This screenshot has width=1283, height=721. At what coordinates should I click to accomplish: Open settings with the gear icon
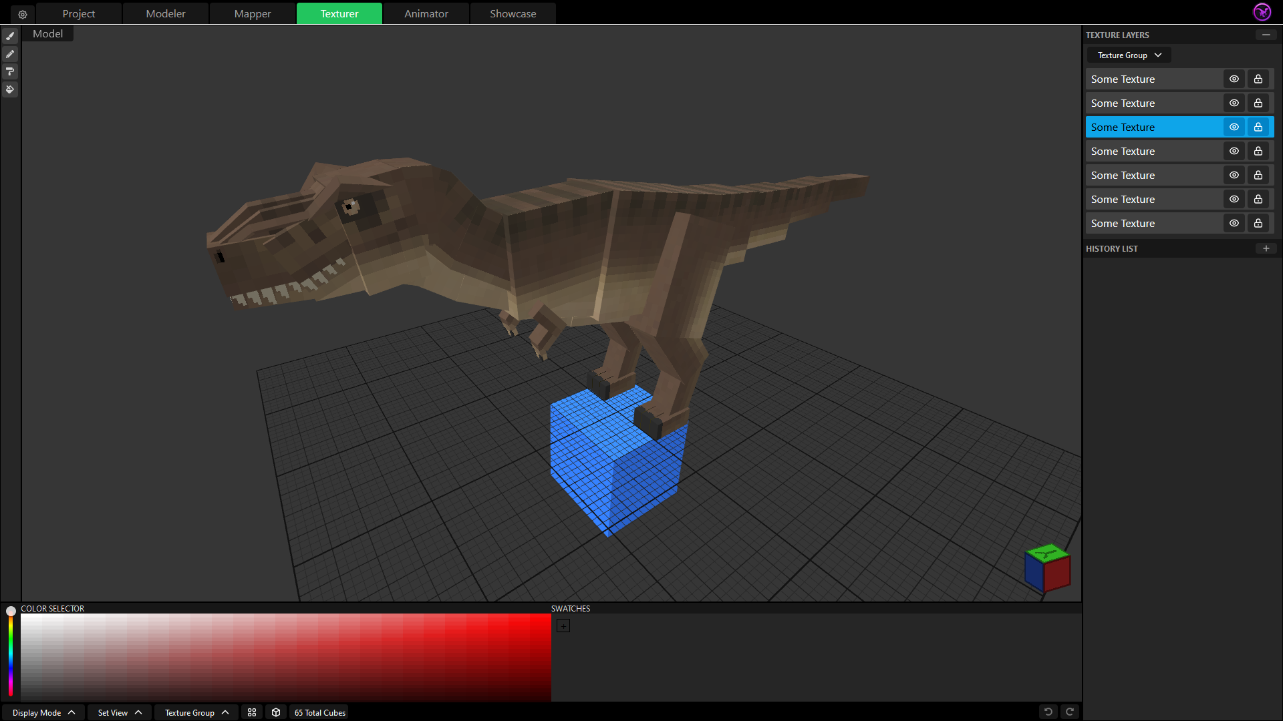[x=23, y=14]
